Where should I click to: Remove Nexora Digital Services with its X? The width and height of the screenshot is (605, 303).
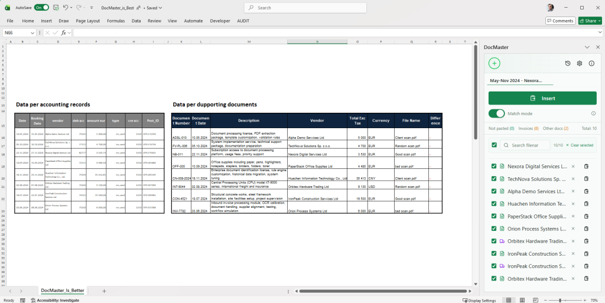pos(573,167)
